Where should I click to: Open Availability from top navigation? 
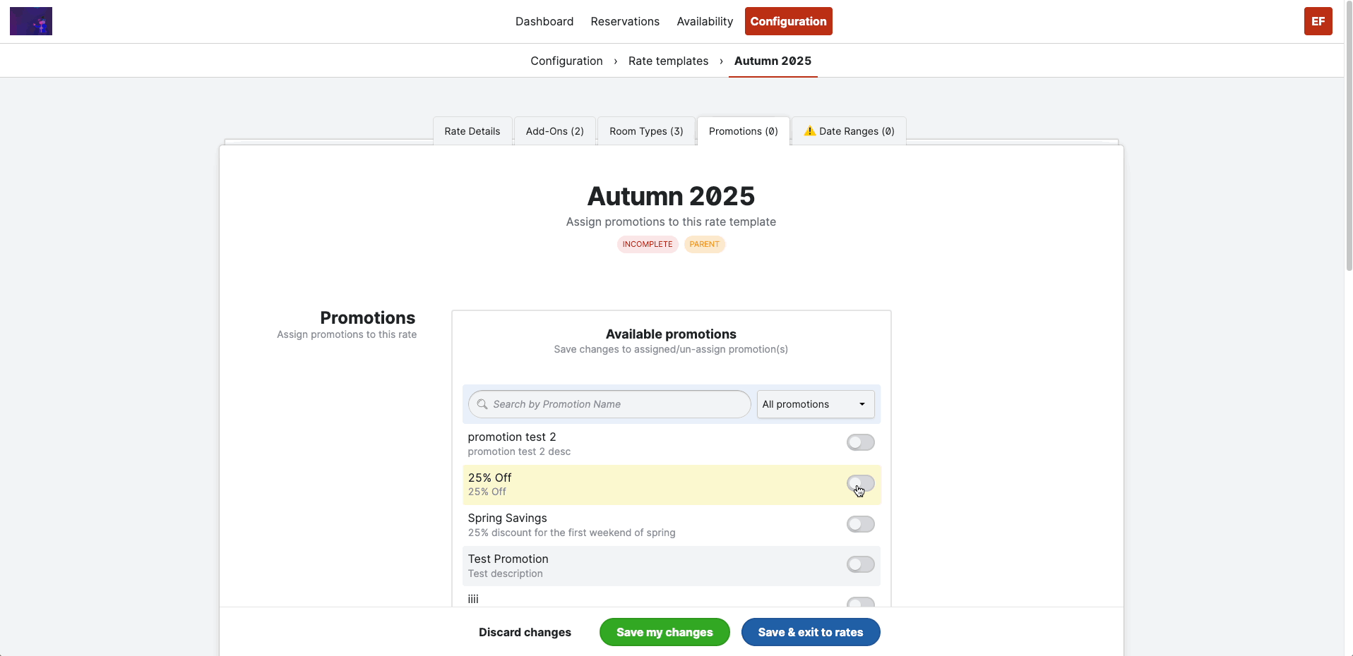(x=705, y=21)
